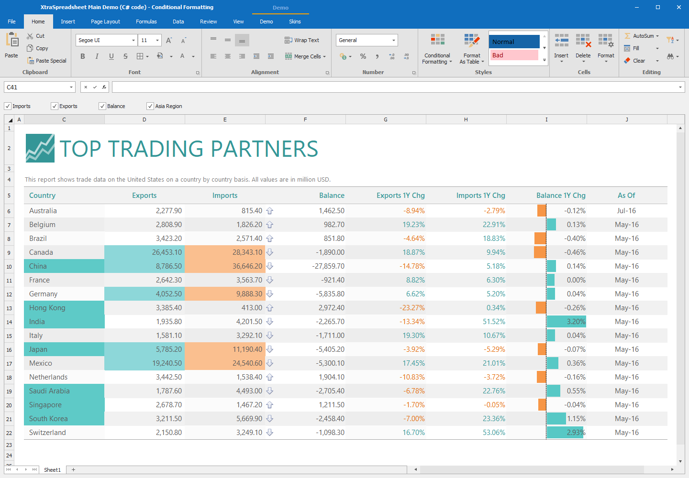The image size is (689, 478).
Task: Click the Paste Special button
Action: click(x=47, y=60)
